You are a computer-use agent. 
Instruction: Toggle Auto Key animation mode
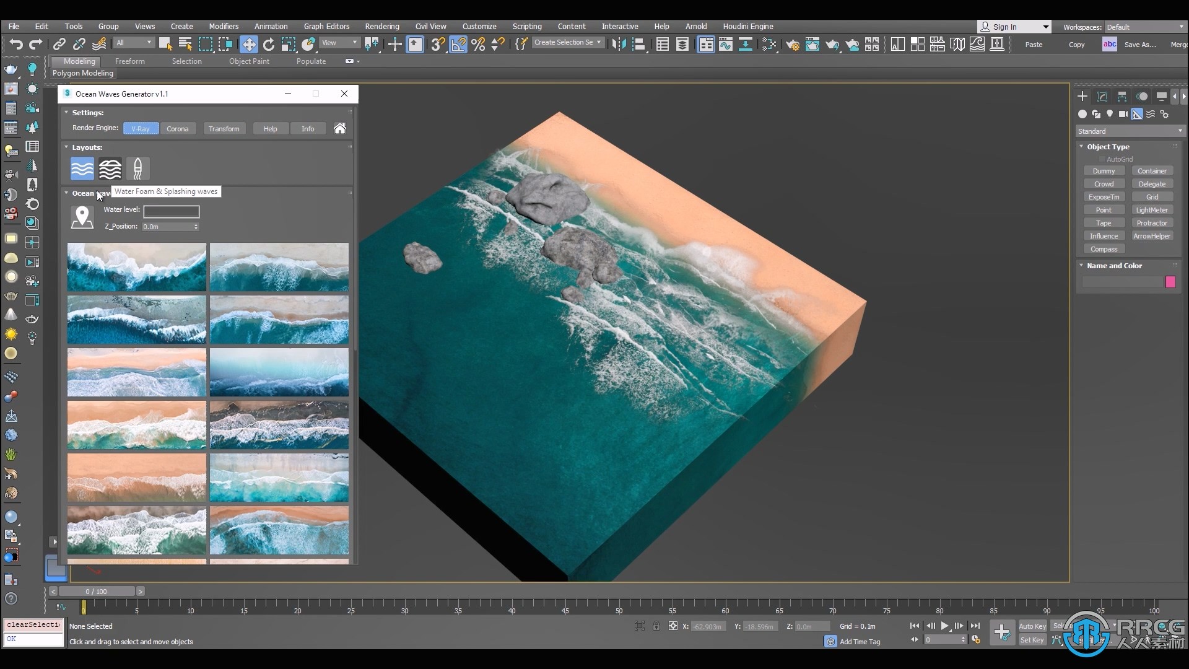tap(1032, 626)
